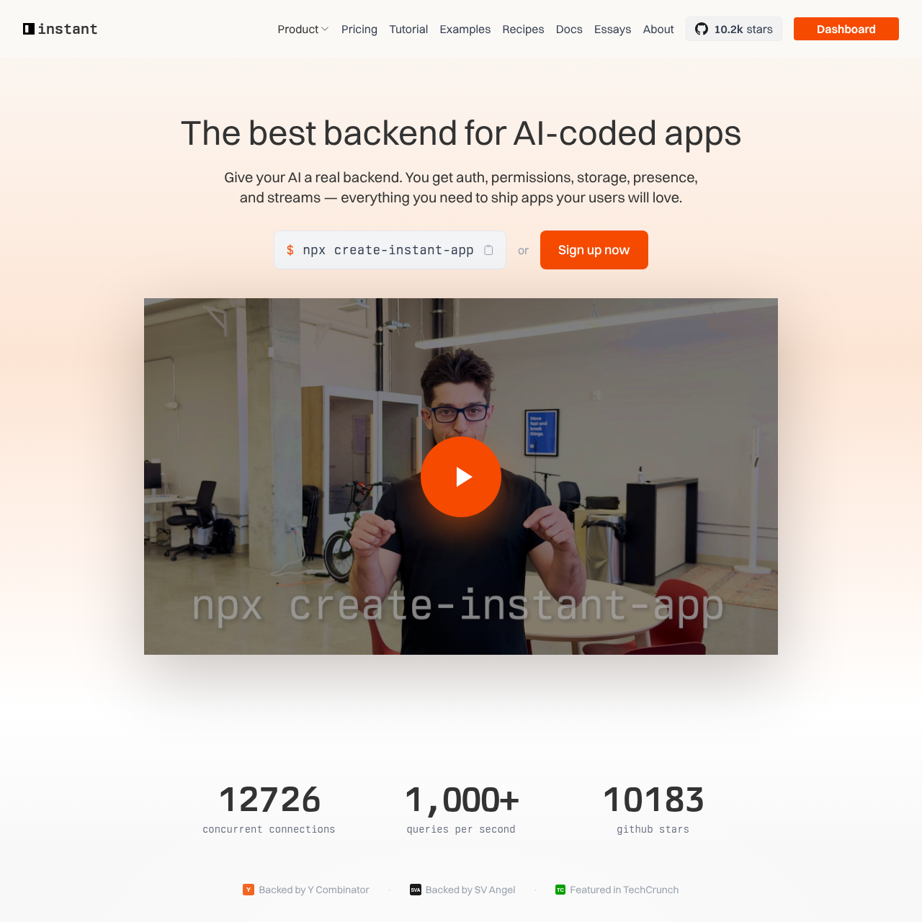Click the GitHub octocat icon
This screenshot has width=922, height=922.
pos(702,29)
